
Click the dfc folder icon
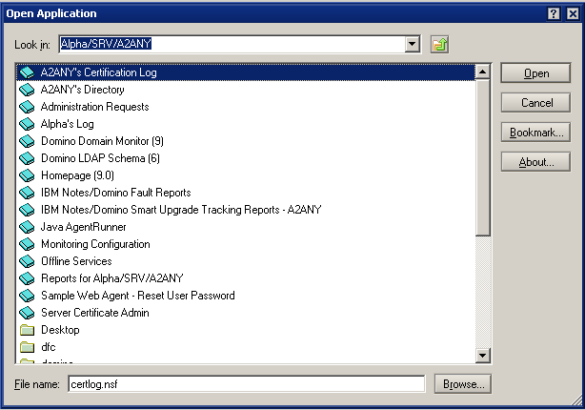[27, 347]
